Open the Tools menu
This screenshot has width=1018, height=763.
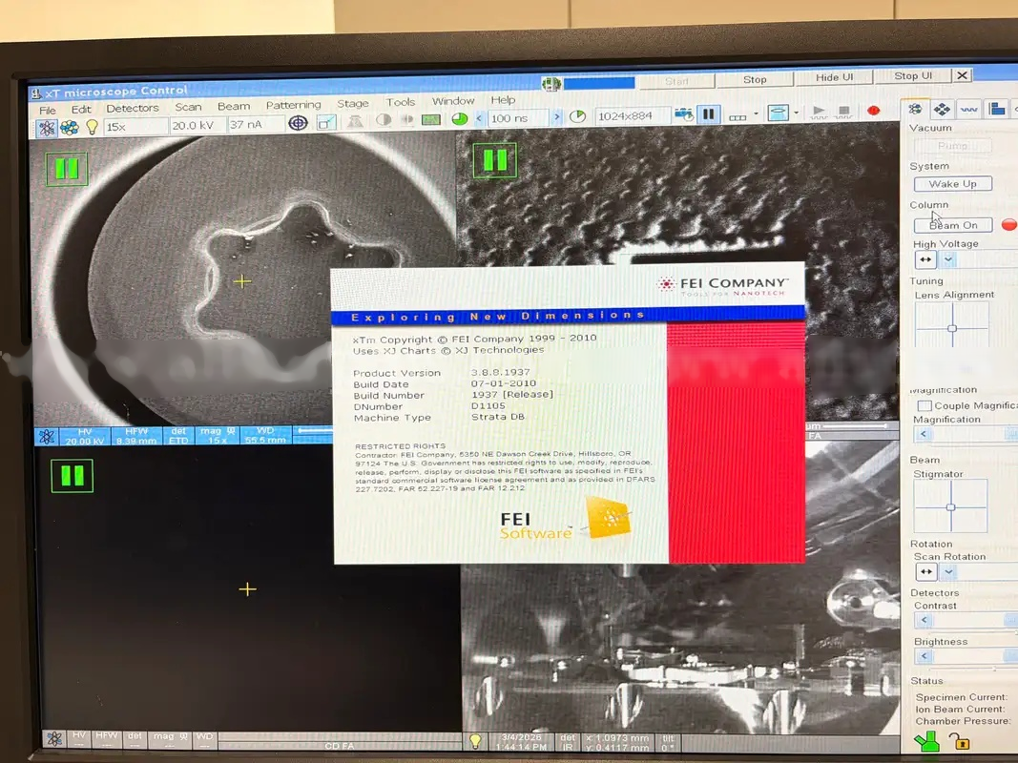(400, 102)
